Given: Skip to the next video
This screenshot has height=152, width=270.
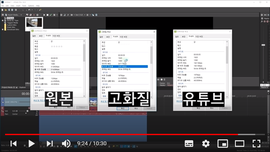Looking at the screenshot, I should coord(50,144).
